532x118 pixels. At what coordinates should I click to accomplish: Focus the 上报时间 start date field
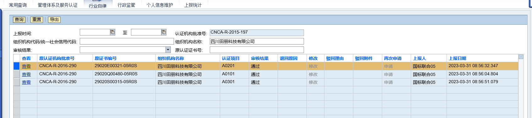tap(95, 32)
